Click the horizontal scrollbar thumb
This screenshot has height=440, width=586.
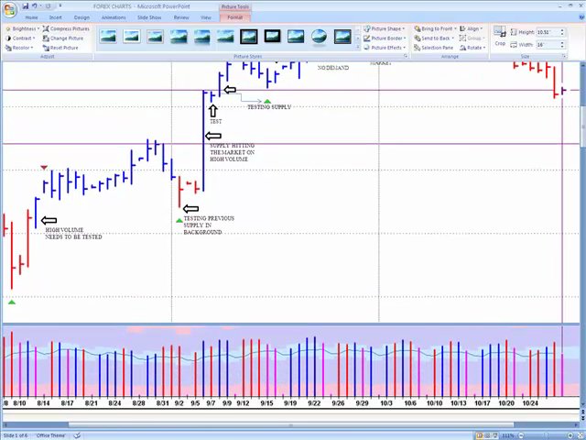pos(291,425)
